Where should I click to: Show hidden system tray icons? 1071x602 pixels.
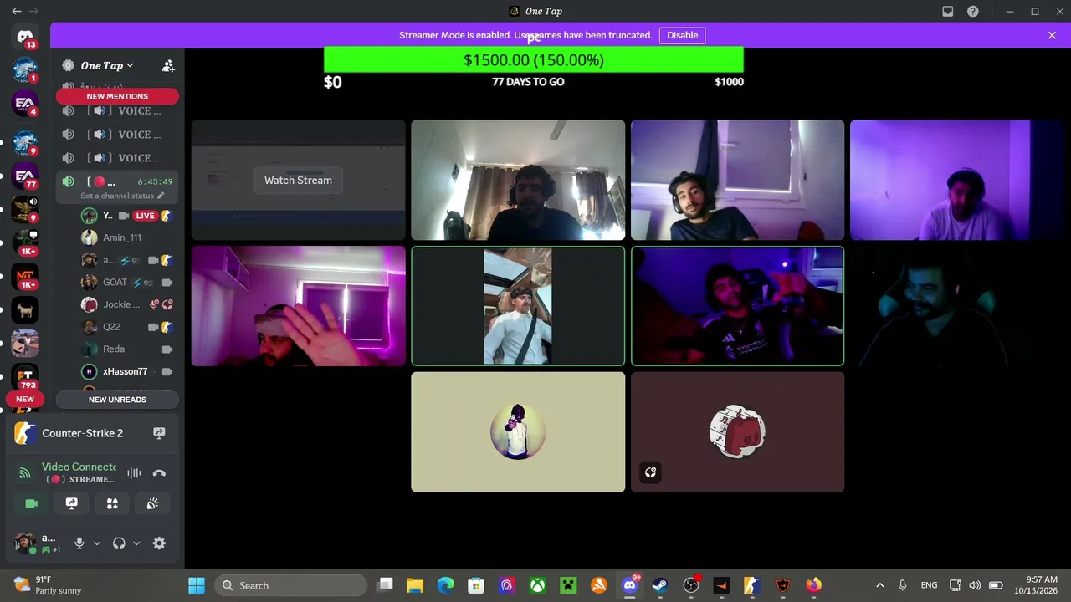tap(879, 585)
